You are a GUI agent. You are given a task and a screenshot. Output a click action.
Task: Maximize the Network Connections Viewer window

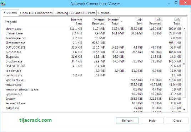(176, 2)
